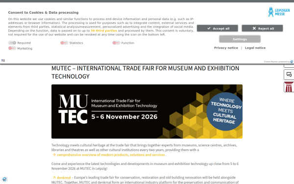Viewport: 294px width, 184px height.
Task: Click the 'Where technology meets cultural heritage' badge
Action: [224, 111]
